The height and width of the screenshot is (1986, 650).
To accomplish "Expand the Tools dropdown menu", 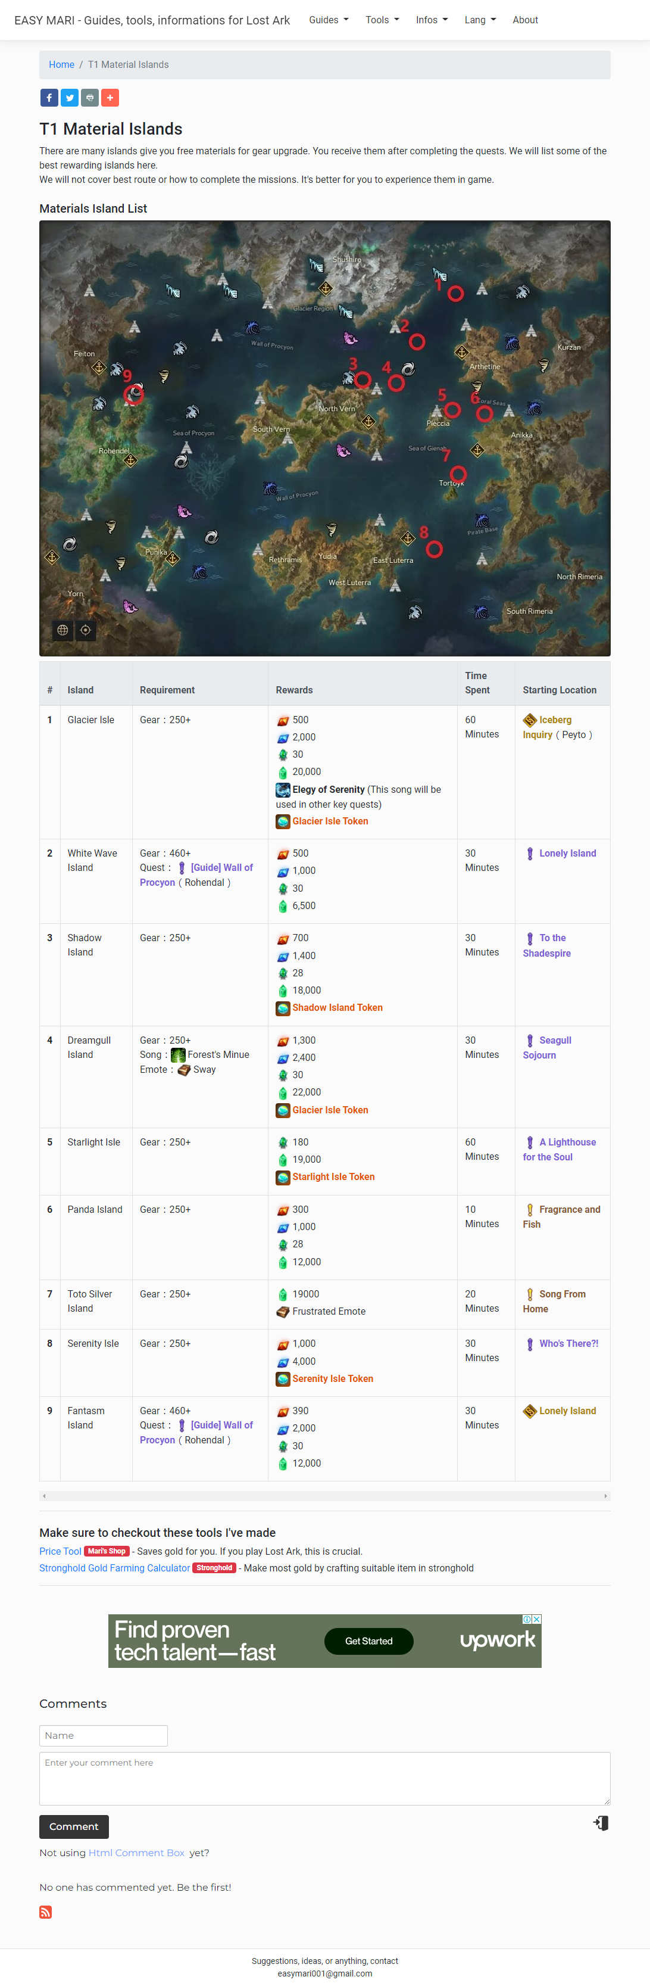I will [x=382, y=20].
